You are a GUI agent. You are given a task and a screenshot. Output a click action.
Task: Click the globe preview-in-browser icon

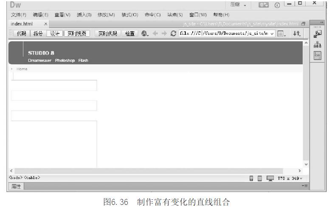[x=145, y=34]
